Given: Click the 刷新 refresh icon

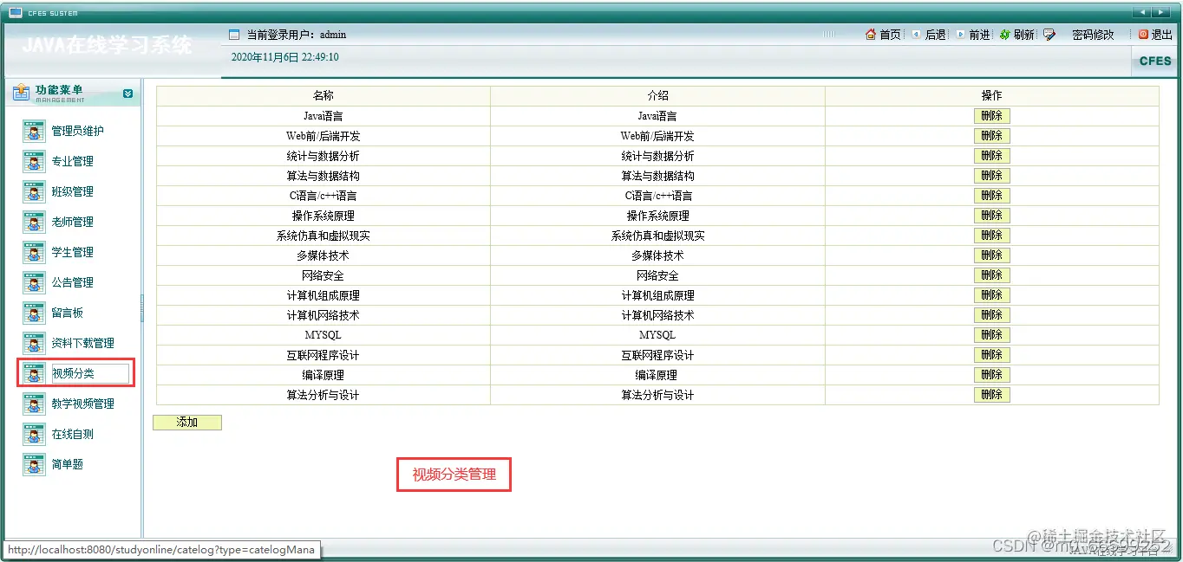Looking at the screenshot, I should point(1005,35).
